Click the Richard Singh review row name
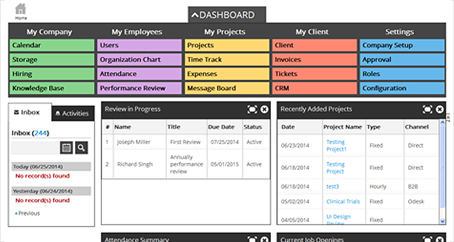The width and height of the screenshot is (454, 242). [135, 164]
